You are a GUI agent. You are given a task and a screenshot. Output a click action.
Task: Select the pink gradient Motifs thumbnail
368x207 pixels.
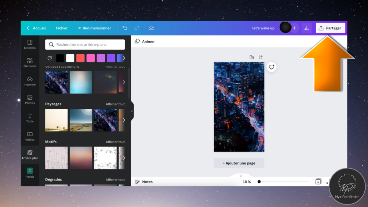click(x=81, y=158)
